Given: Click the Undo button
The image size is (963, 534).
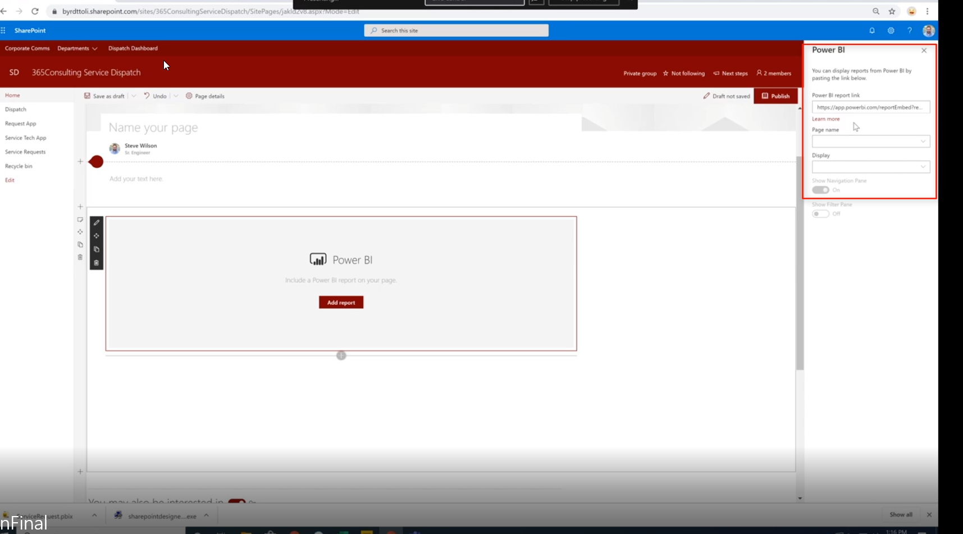Looking at the screenshot, I should point(156,96).
